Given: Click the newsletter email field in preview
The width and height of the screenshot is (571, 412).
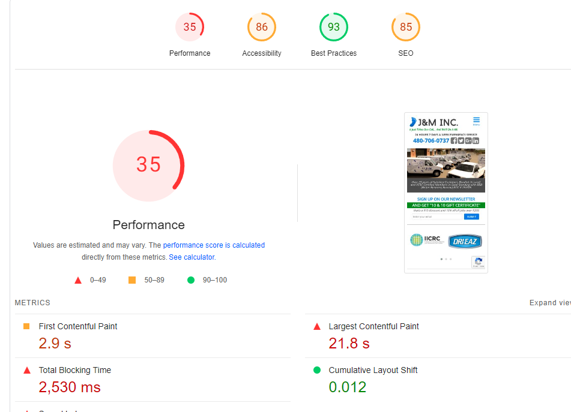Looking at the screenshot, I should point(437,216).
